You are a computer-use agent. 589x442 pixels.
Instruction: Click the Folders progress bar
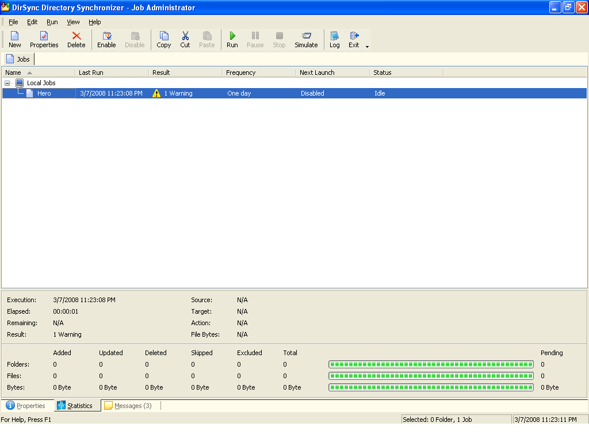coord(431,364)
